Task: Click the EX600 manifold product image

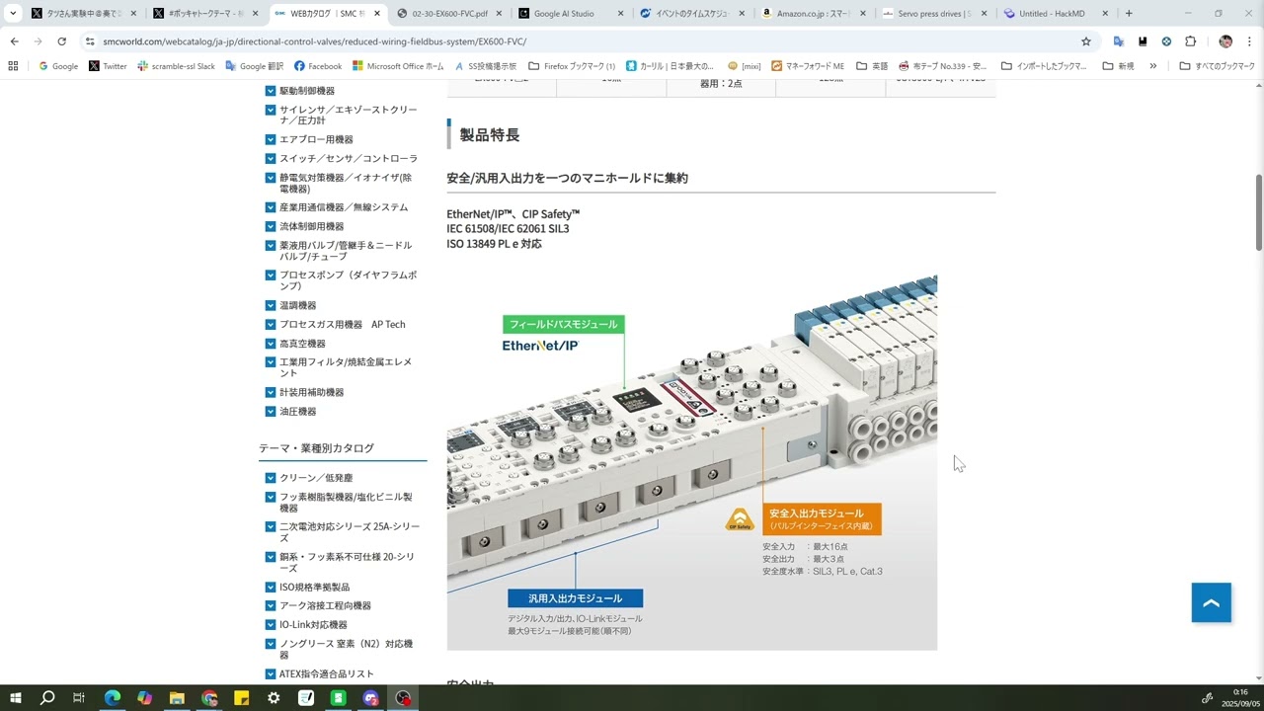Action: (691, 462)
